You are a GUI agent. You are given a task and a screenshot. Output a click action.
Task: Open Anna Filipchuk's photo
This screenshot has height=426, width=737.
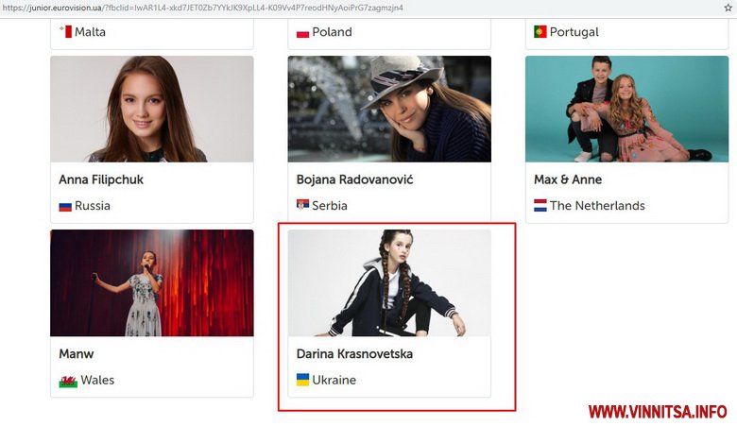pyautogui.click(x=151, y=109)
